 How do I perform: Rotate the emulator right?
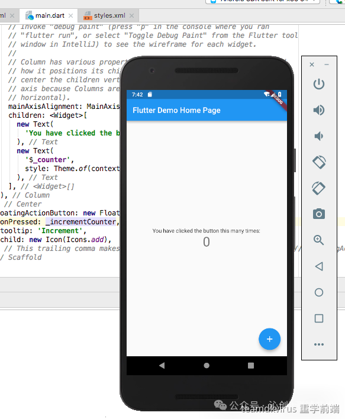(319, 188)
